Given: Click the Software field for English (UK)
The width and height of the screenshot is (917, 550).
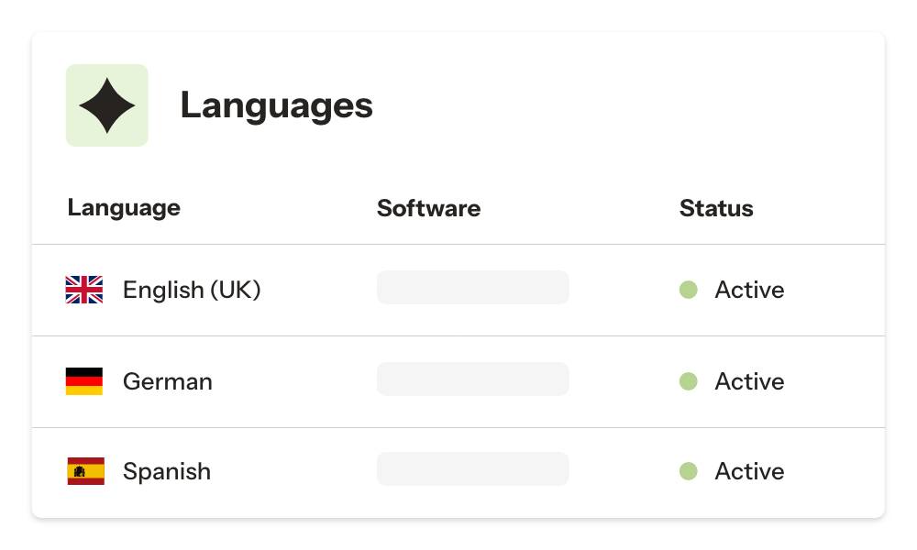Looking at the screenshot, I should [x=472, y=288].
